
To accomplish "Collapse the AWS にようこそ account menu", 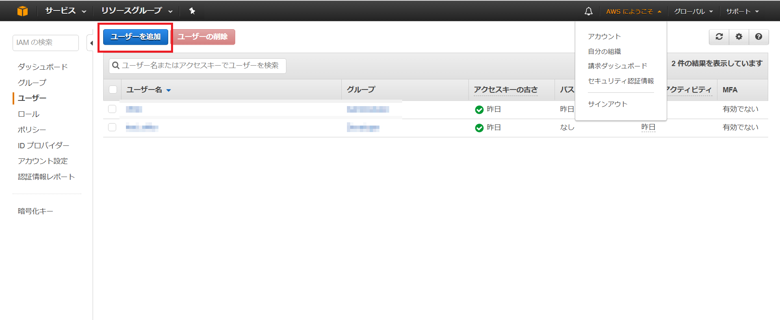I will (634, 11).
